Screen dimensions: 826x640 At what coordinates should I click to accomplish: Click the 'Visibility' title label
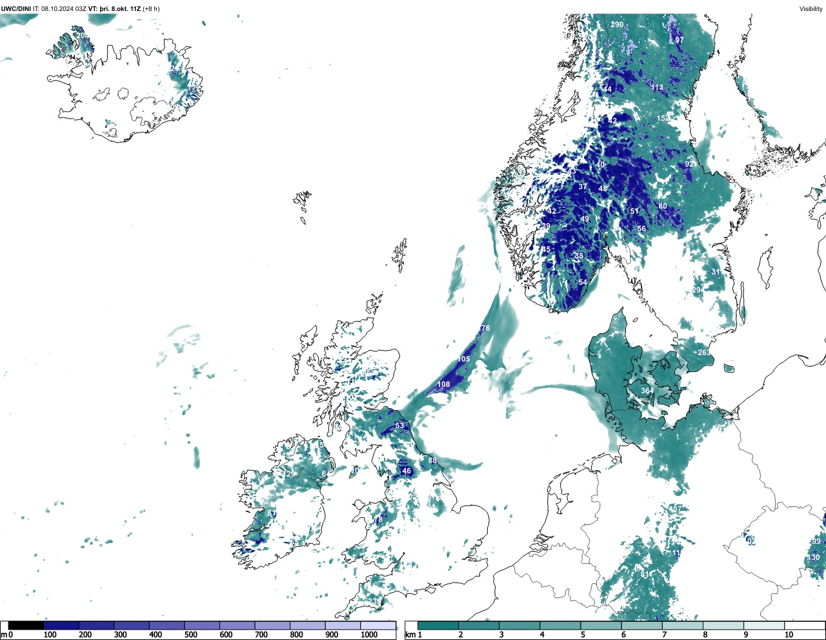(811, 8)
